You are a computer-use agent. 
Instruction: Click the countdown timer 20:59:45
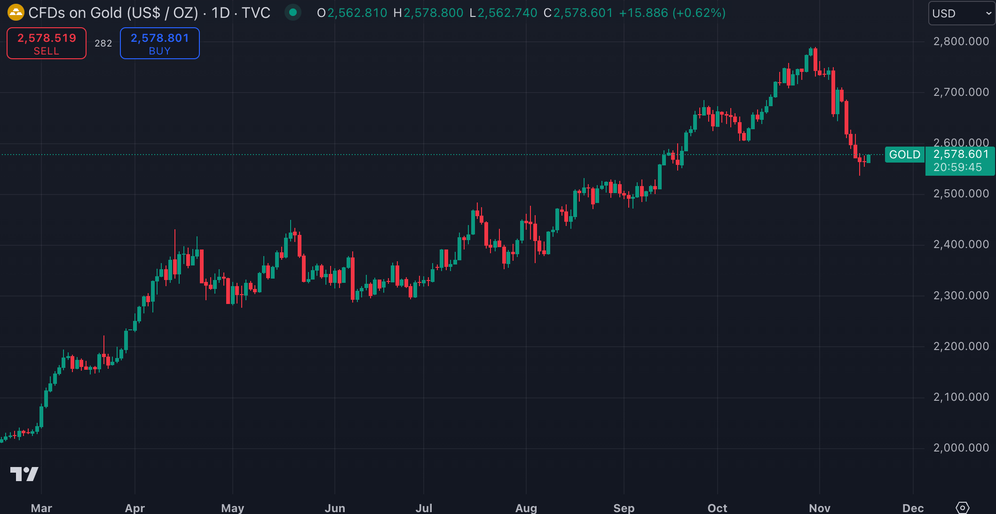coord(957,168)
